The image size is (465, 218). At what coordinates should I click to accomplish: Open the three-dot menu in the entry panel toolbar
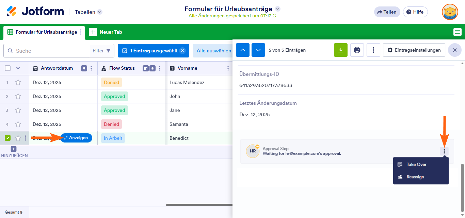click(373, 50)
